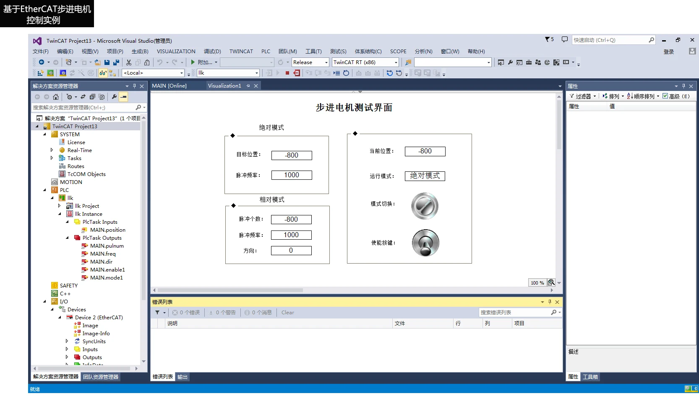Click the Cut scissors icon
The height and width of the screenshot is (396, 699).
[x=129, y=62]
